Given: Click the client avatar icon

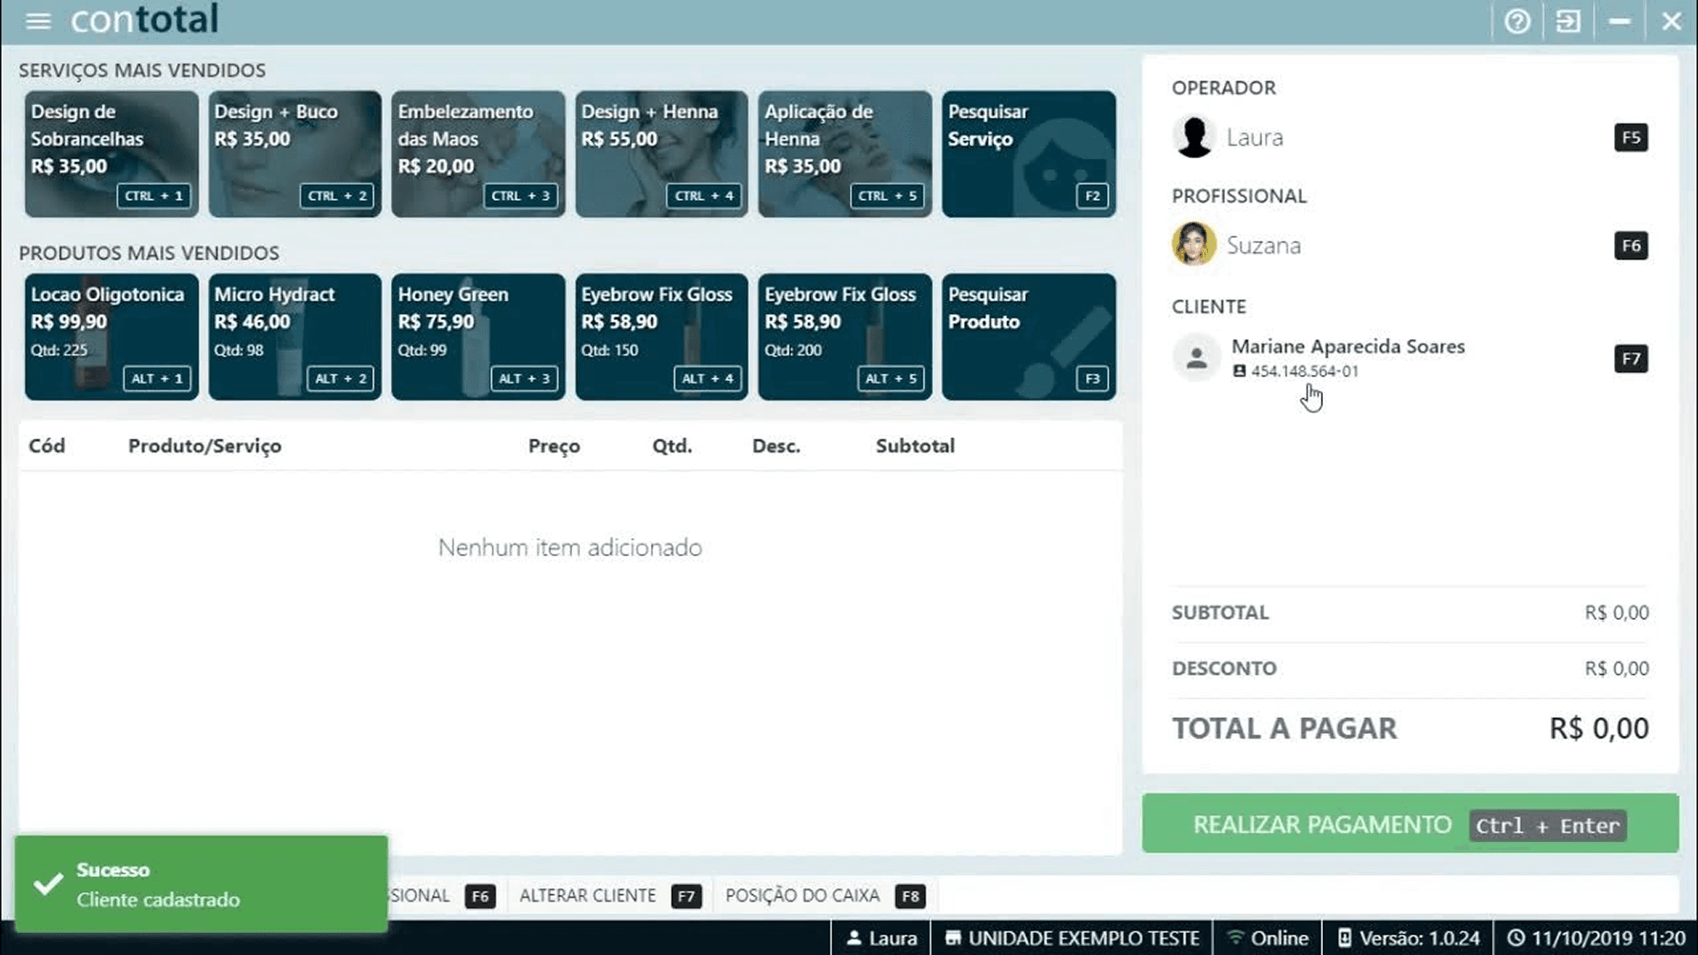Looking at the screenshot, I should coord(1197,357).
